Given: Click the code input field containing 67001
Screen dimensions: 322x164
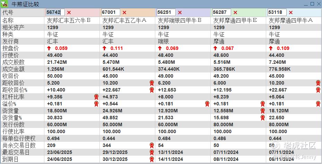Looking at the screenshot, I should (x=111, y=12).
